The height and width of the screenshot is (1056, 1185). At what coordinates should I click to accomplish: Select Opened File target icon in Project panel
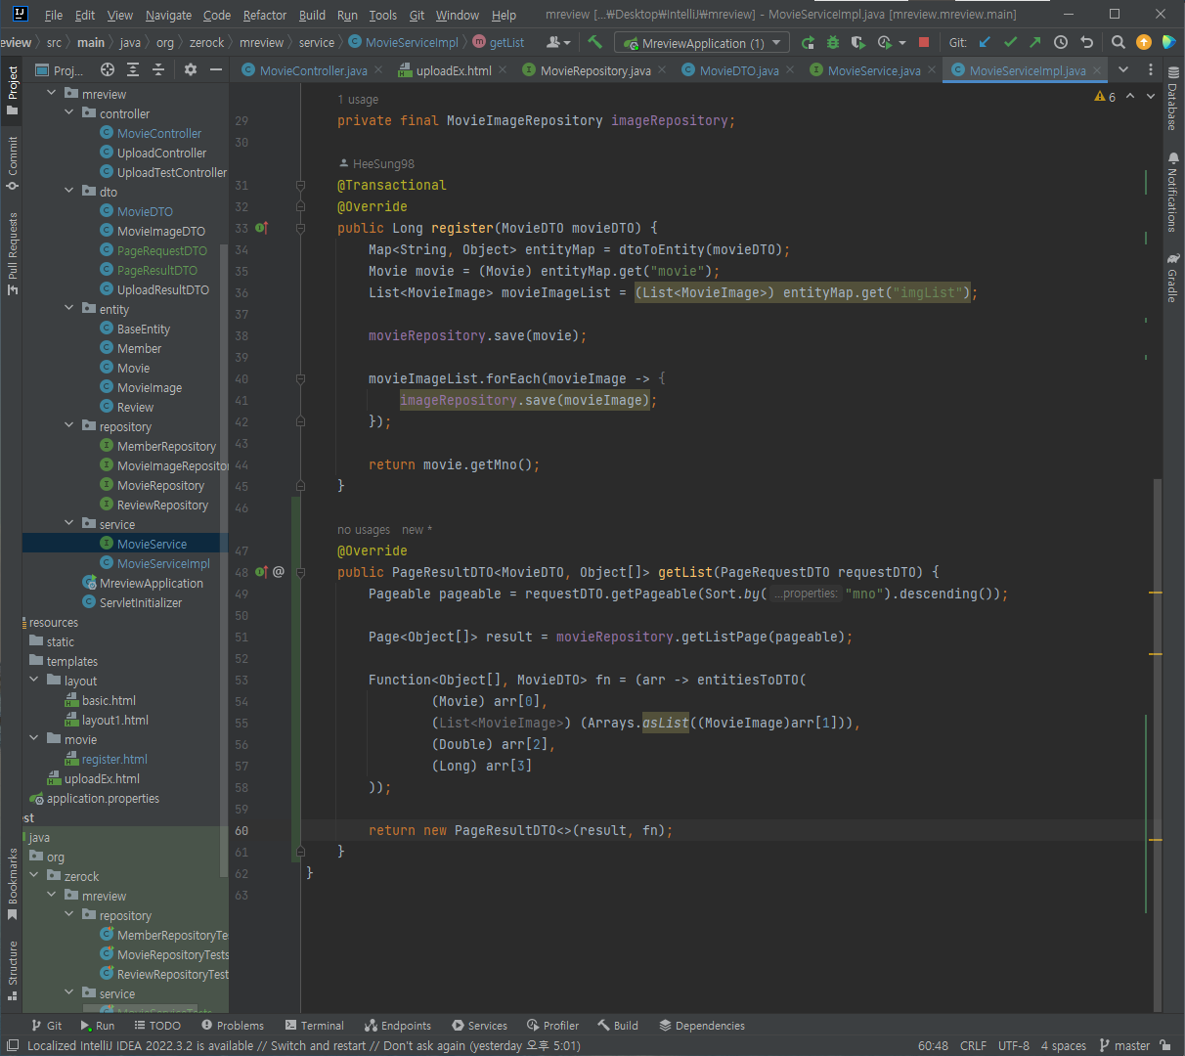click(x=108, y=69)
